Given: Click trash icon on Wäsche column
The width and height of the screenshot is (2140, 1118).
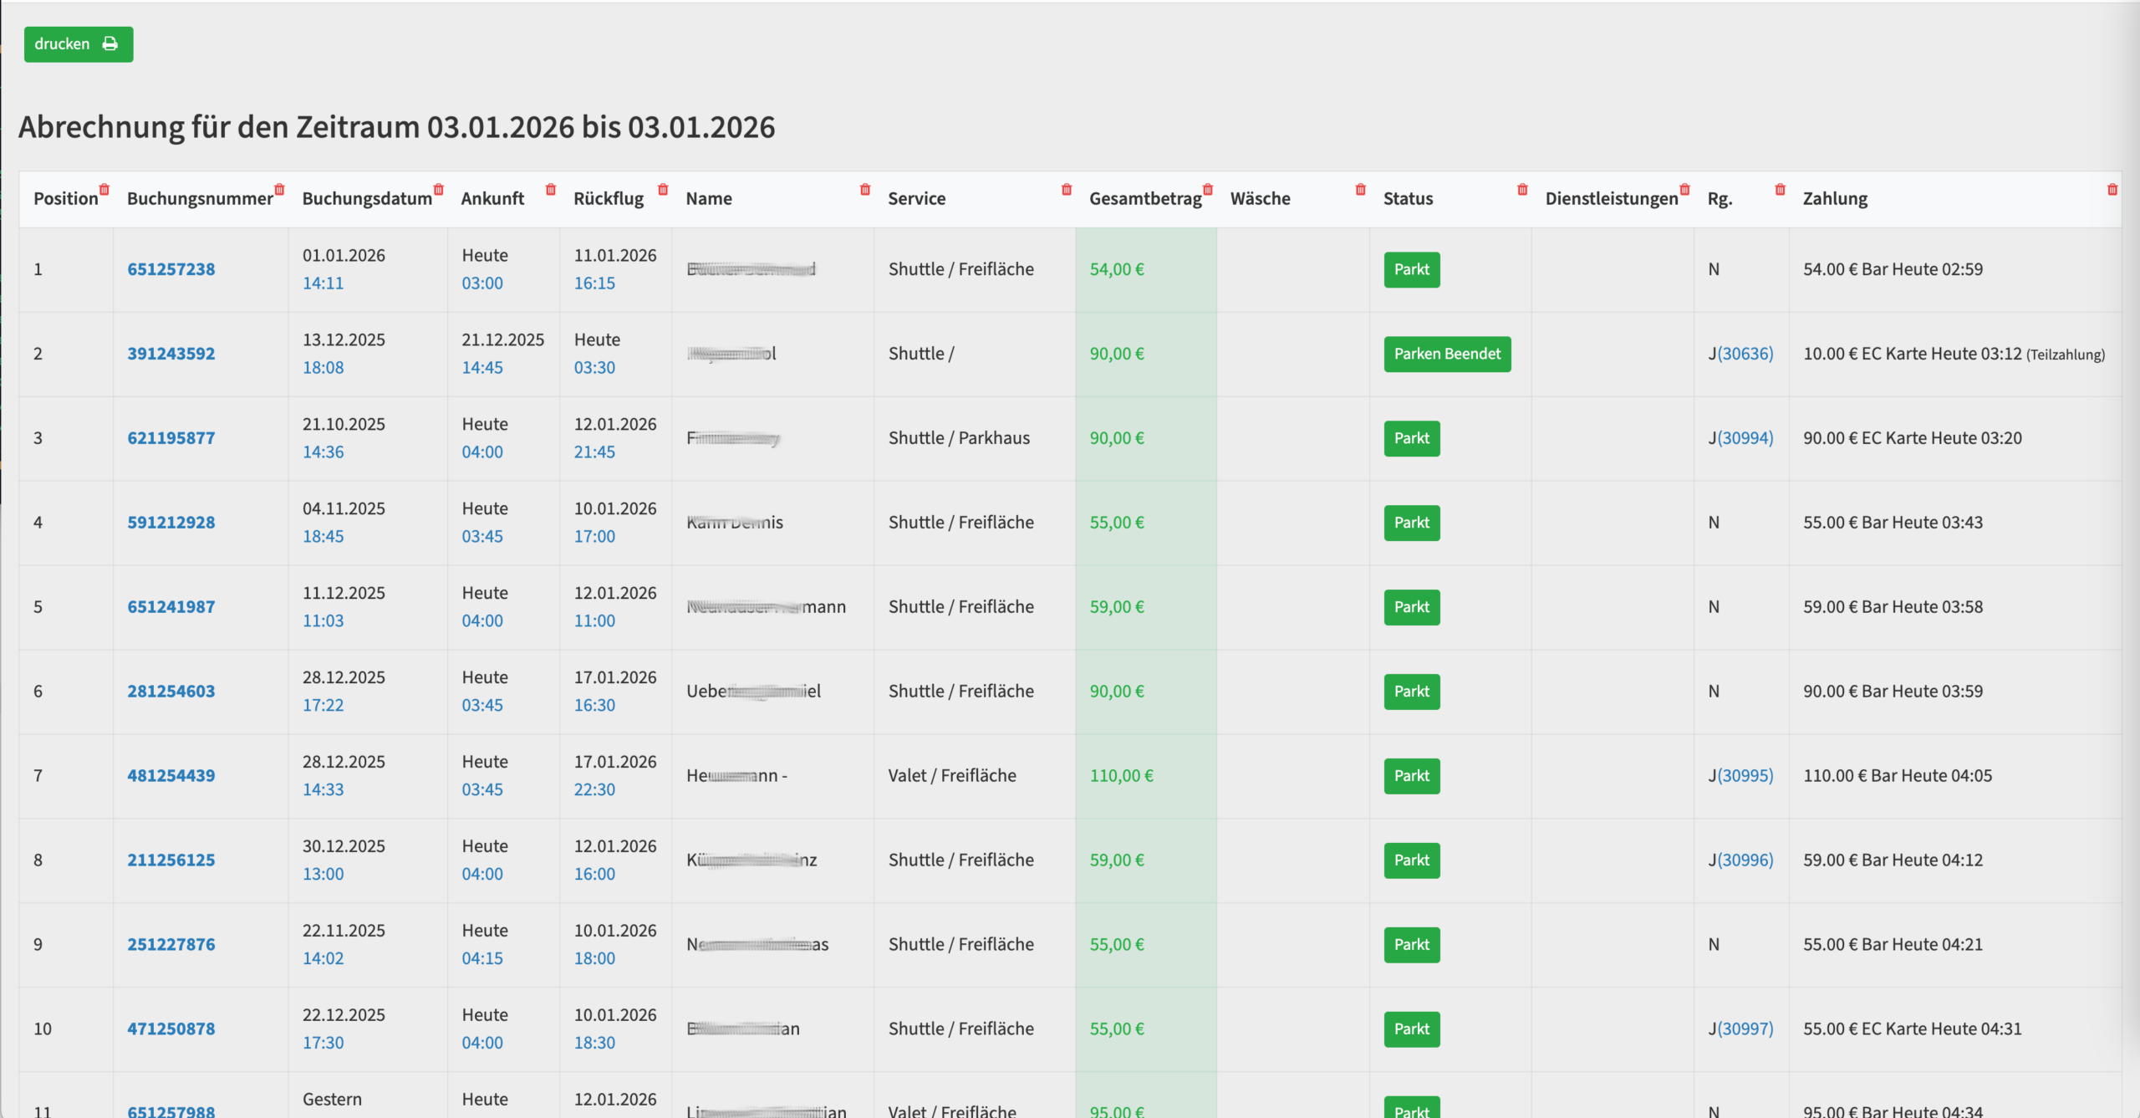Looking at the screenshot, I should [x=1361, y=190].
